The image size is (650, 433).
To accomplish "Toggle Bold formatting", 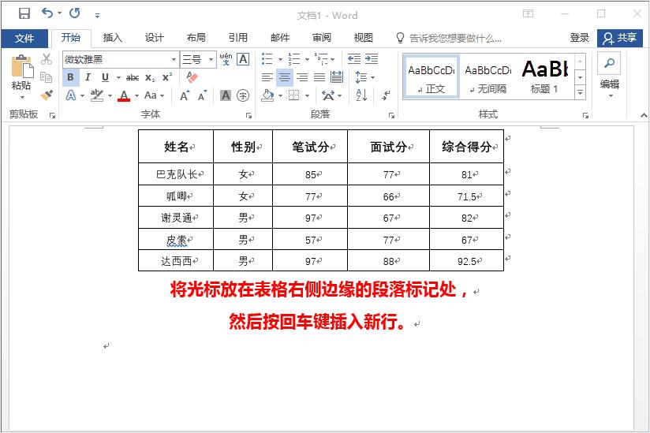I will 70,77.
